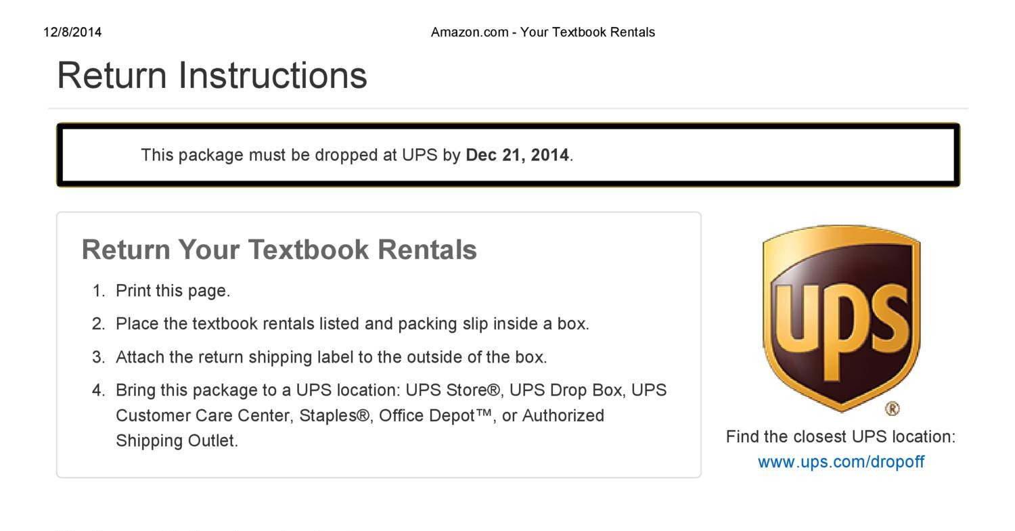Click "Office Depot™" in step four
Viewport: 1015px width, 531px height.
point(436,415)
